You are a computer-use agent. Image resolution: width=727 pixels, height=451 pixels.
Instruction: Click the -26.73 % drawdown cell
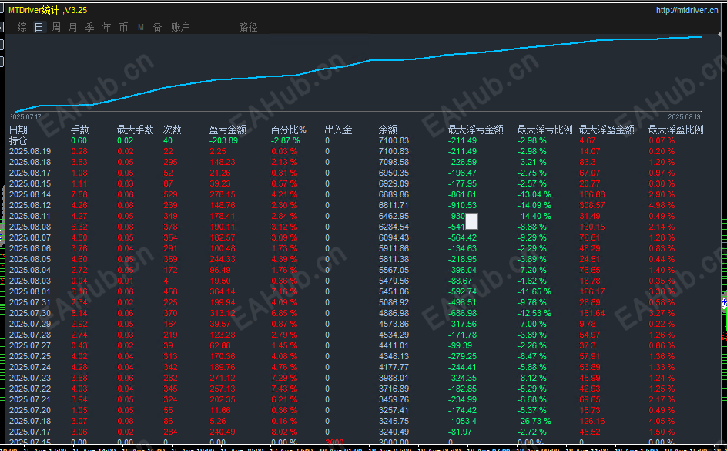tap(534, 421)
